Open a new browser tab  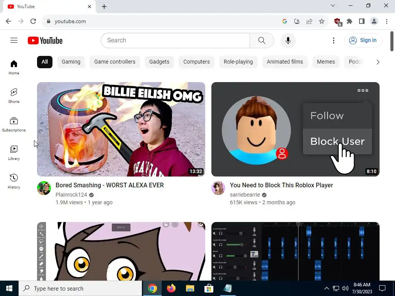pos(104,7)
